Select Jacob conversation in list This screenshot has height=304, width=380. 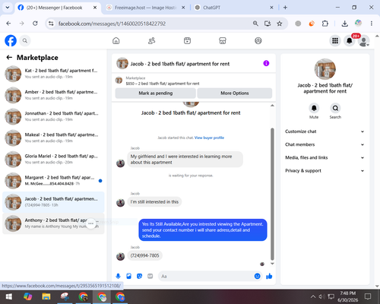tap(53, 202)
